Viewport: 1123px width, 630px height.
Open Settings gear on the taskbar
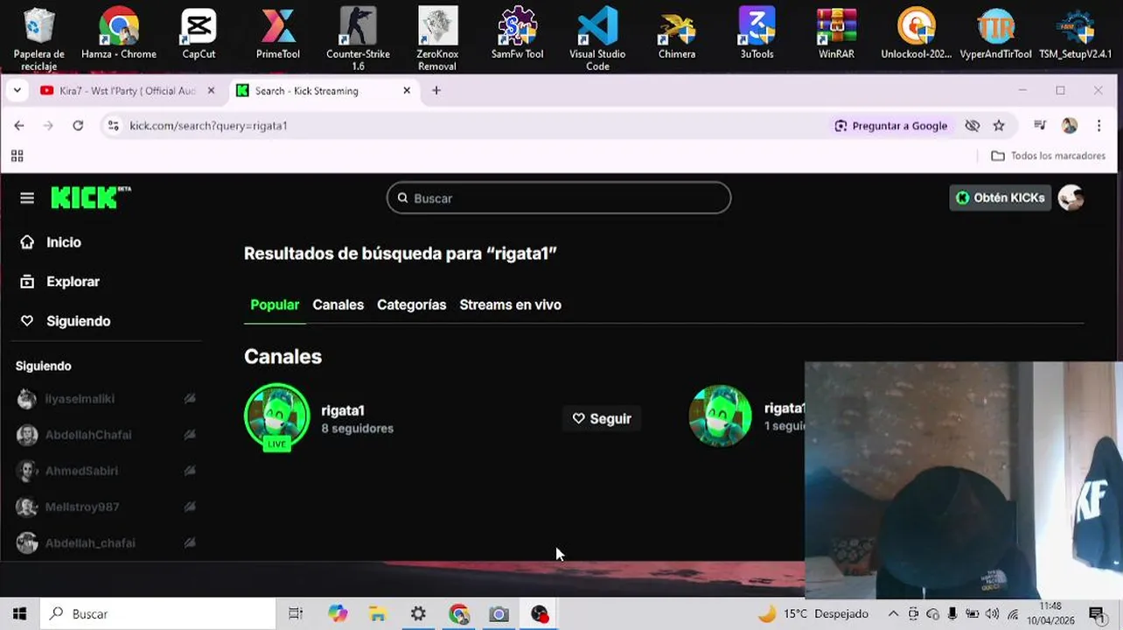(x=418, y=614)
